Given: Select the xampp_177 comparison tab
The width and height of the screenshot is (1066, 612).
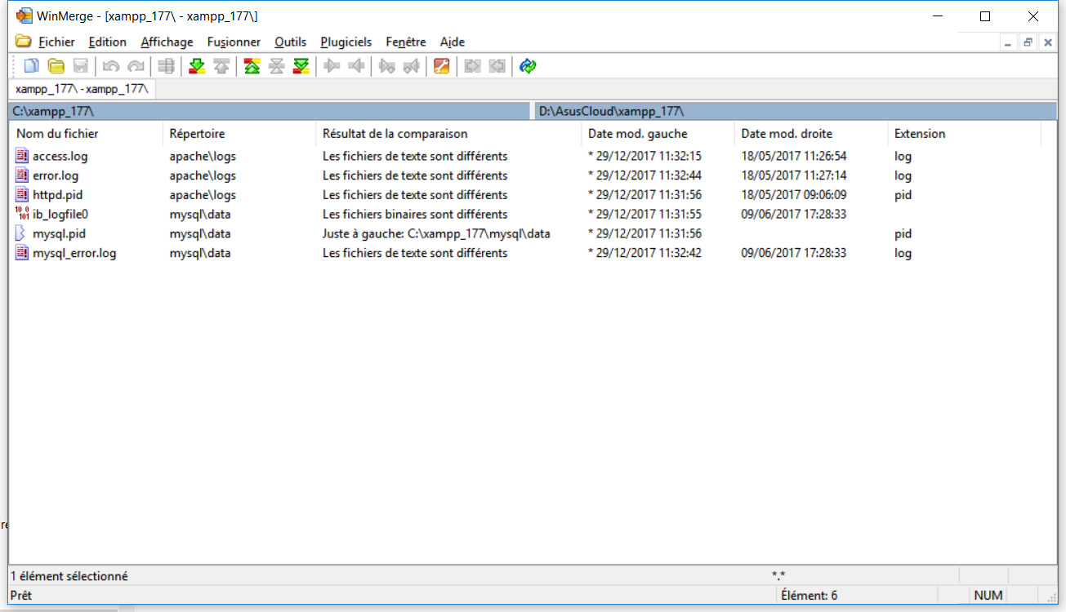Looking at the screenshot, I should [x=82, y=89].
